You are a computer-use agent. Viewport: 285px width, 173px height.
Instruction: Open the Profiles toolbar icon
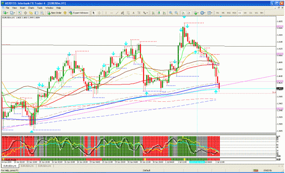point(12,13)
